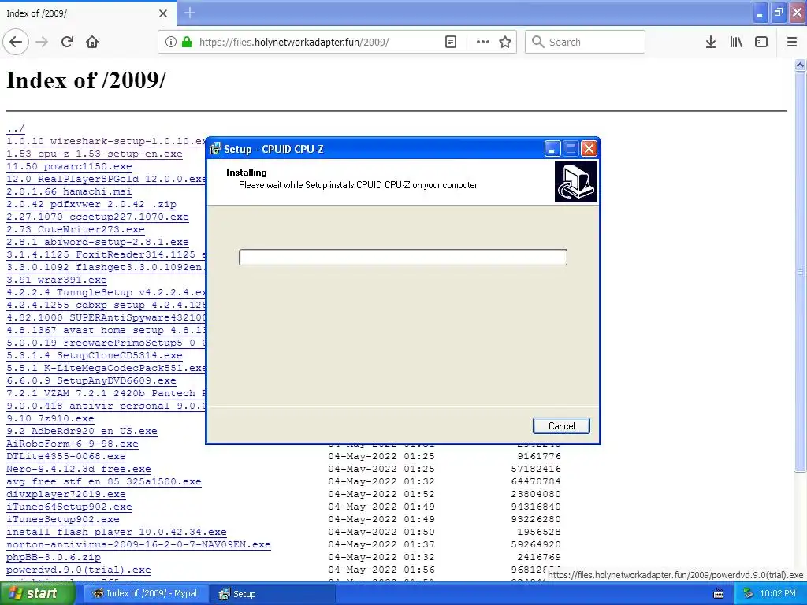807x605 pixels.
Task: Download TunngleSetup v4.2.2.4
Action: point(106,292)
